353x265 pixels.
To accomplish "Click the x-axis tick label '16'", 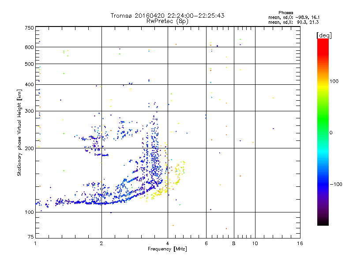I will tap(300, 243).
